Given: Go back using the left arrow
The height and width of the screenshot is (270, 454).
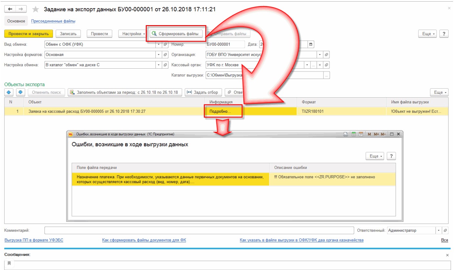Looking at the screenshot, I should coord(10,9).
